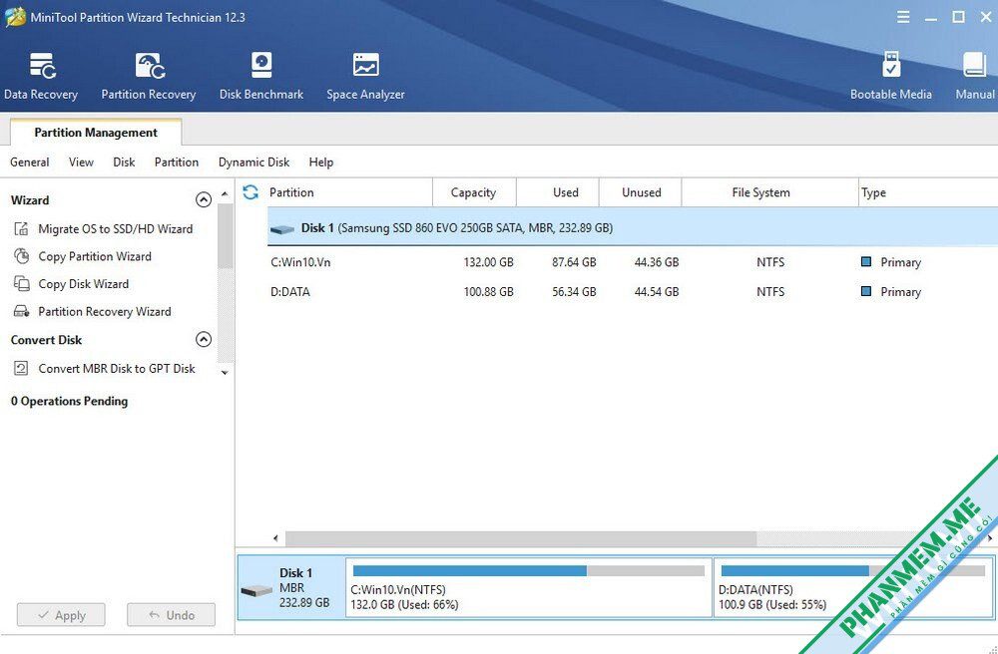The image size is (998, 654).
Task: Click the blue color swatch for D:DATA Primary
Action: point(865,291)
